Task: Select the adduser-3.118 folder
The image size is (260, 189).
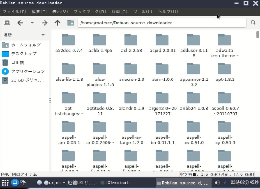Action: [x=194, y=46]
